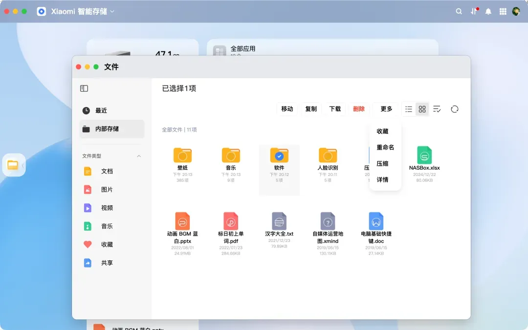The image size is (528, 330).
Task: Open Shared (共享) in sidebar
Action: pos(112,263)
